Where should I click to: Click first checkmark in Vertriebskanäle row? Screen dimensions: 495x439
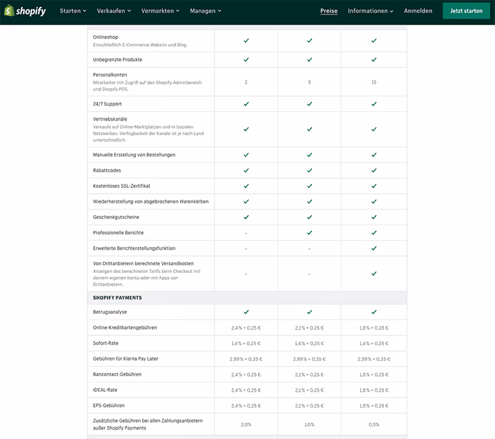[x=246, y=129]
